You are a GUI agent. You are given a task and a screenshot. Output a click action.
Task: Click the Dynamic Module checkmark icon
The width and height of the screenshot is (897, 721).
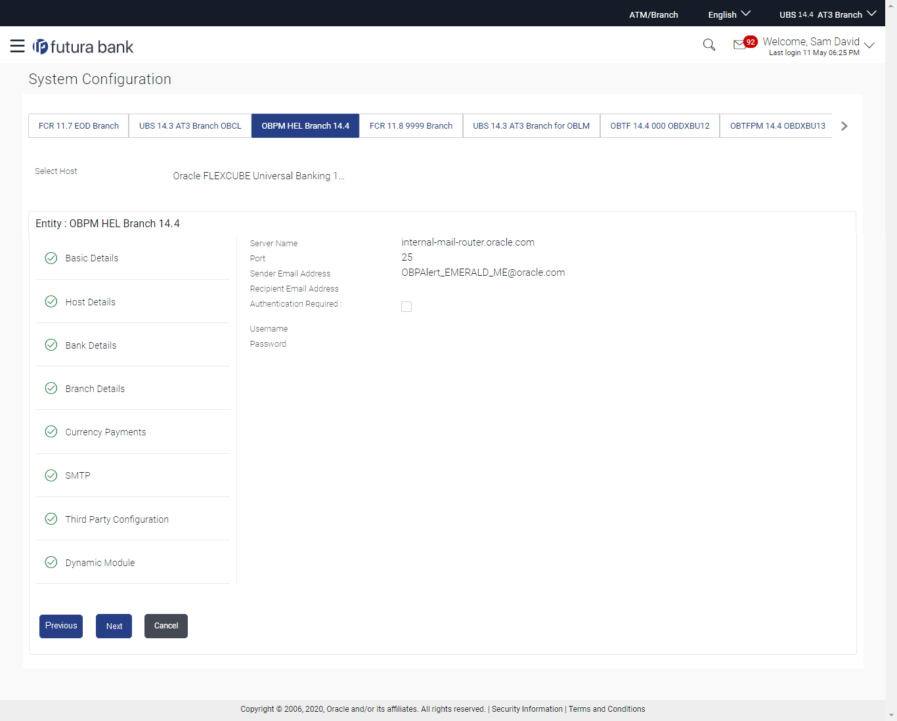51,562
